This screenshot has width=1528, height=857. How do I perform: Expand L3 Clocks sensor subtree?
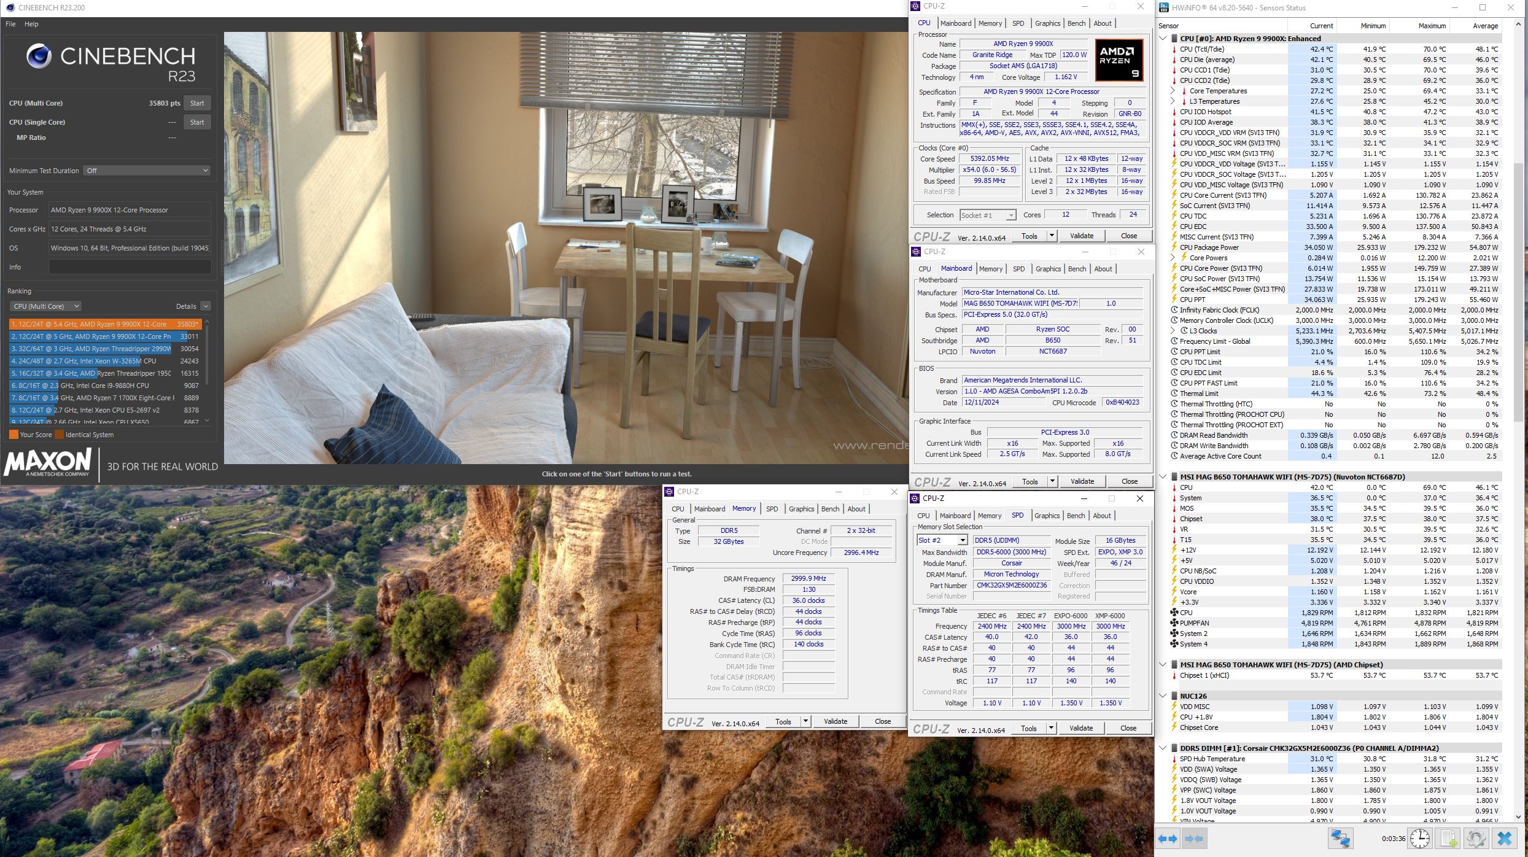[1173, 331]
